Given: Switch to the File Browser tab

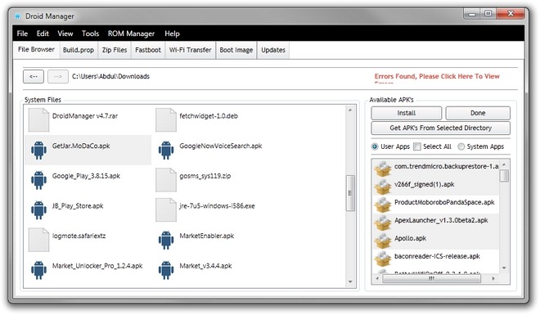Looking at the screenshot, I should click(x=36, y=50).
